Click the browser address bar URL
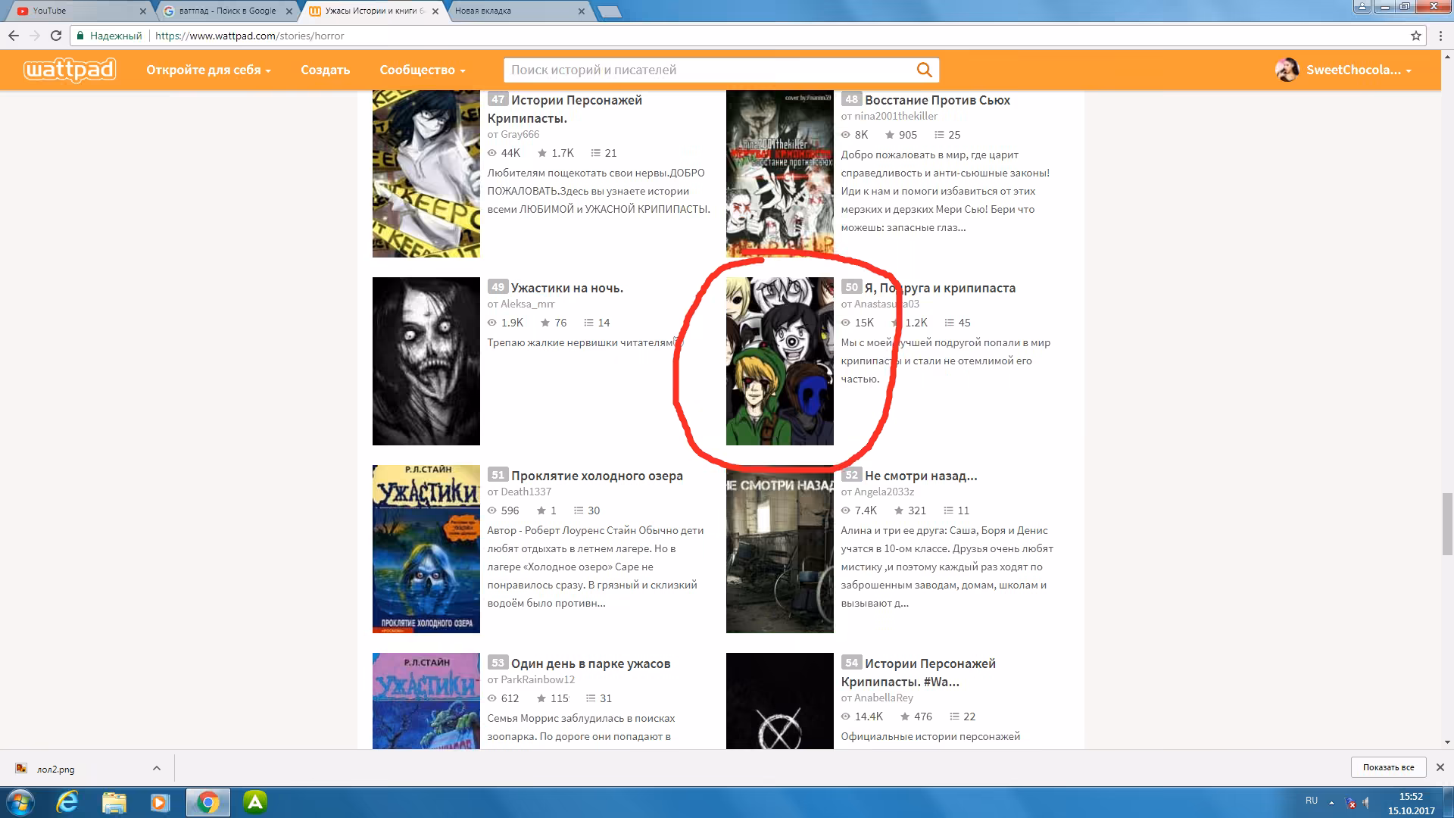The height and width of the screenshot is (818, 1454). 250,36
